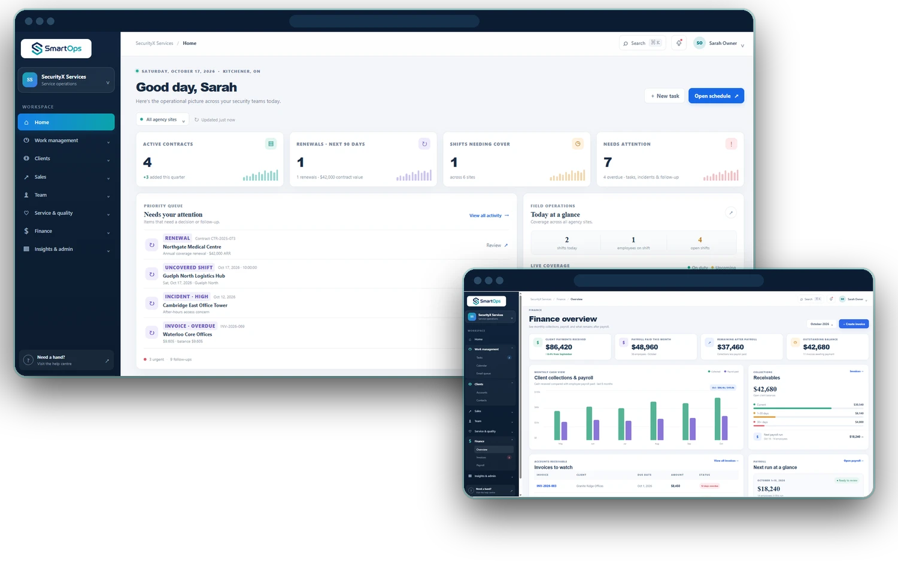Click the Insights & admin icon in the Home window
This screenshot has width=898, height=561.
[26, 249]
